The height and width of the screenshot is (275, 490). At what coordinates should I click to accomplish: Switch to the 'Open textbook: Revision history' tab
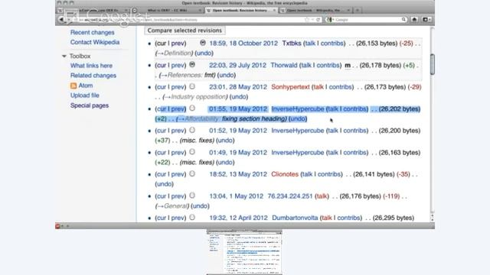(x=240, y=10)
